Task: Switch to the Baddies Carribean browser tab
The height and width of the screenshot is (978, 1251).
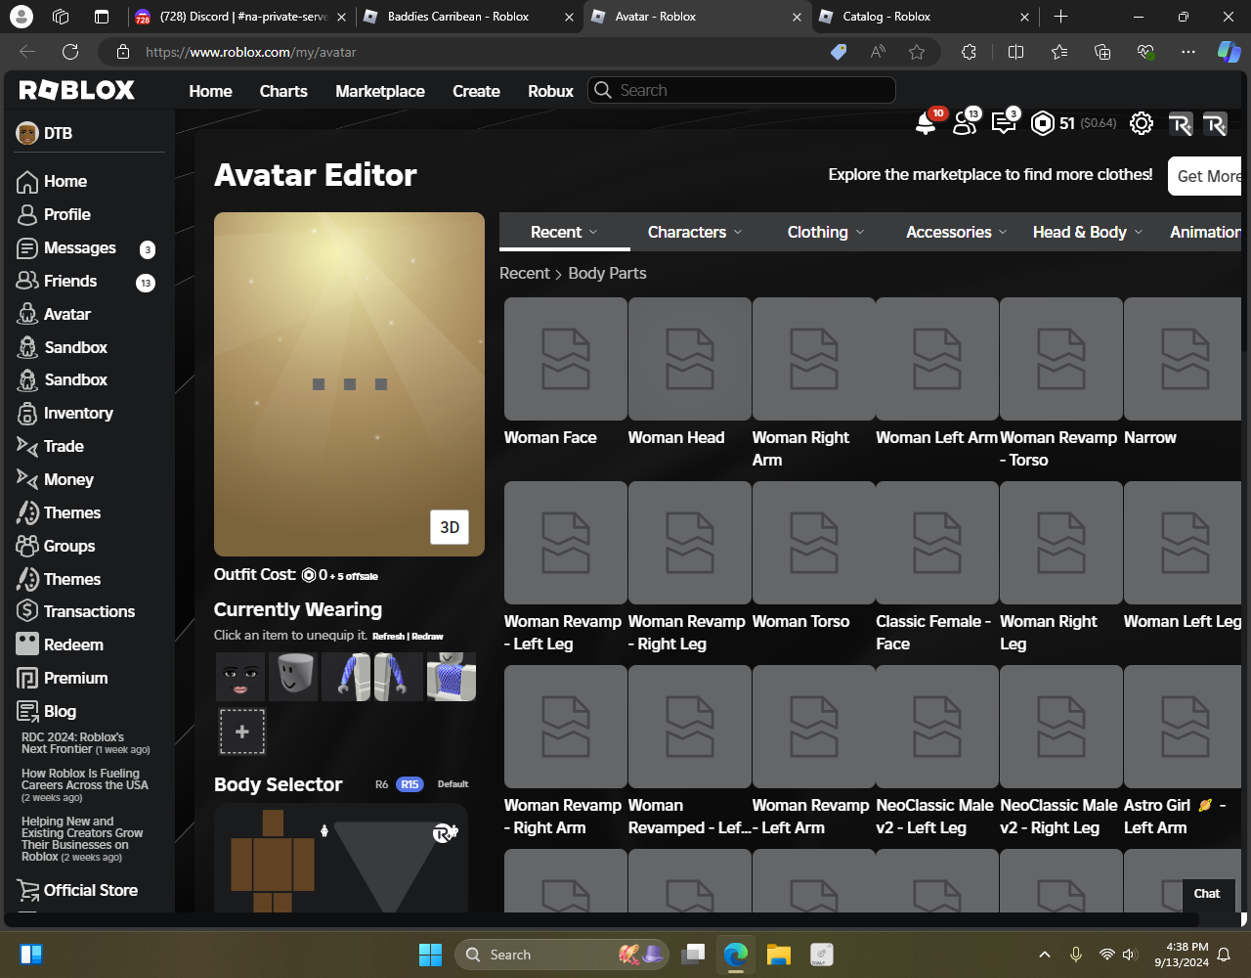Action: 469,17
